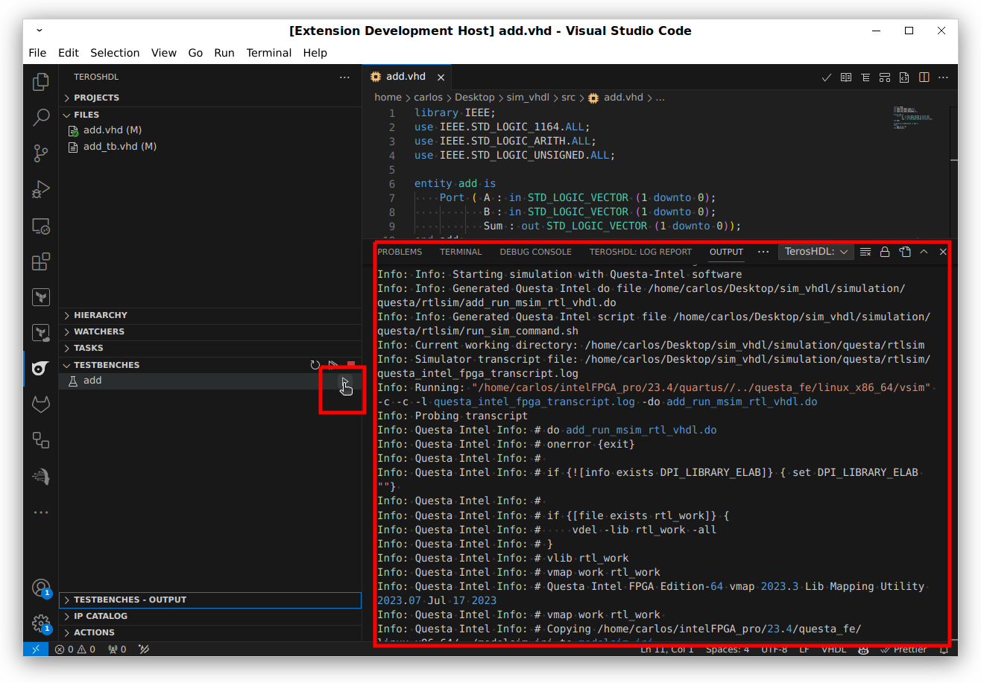
Task: Open the Remote Explorer view
Action: click(41, 226)
